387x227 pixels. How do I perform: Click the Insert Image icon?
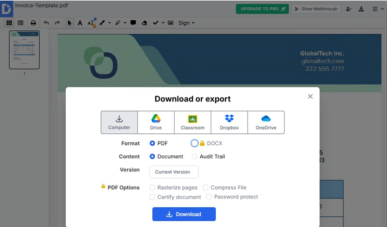(x=171, y=23)
